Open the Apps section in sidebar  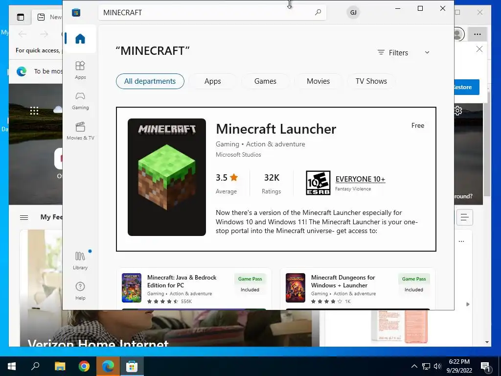[80, 70]
